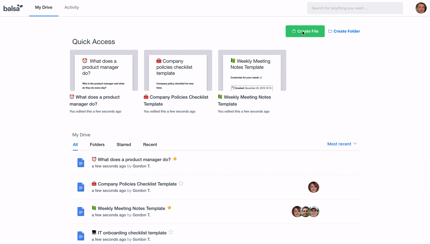Select the Starred filter tab
Viewport: 430px width, 244px height.
[124, 145]
